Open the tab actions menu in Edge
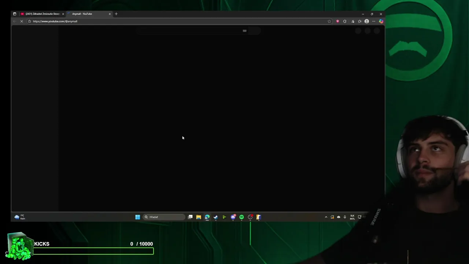The height and width of the screenshot is (264, 469). tap(15, 14)
